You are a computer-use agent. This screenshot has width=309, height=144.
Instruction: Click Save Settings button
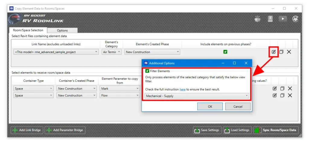[x=207, y=130]
